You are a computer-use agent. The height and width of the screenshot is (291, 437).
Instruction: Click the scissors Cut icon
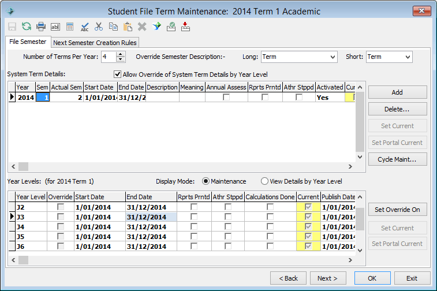[99, 27]
